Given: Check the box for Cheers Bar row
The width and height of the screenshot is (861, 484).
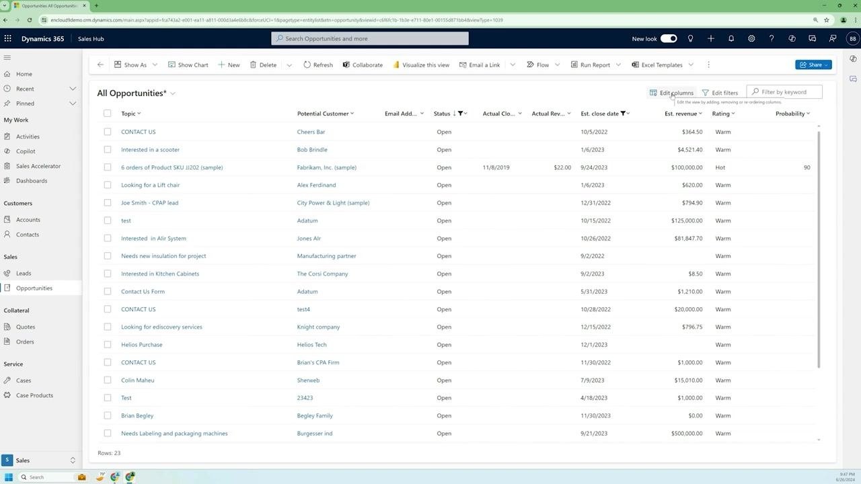Looking at the screenshot, I should [108, 132].
